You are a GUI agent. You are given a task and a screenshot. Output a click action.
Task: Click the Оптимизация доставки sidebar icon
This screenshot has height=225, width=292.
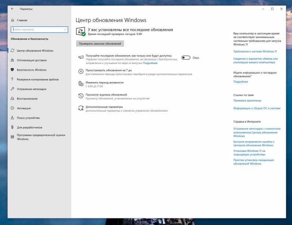tap(12, 60)
